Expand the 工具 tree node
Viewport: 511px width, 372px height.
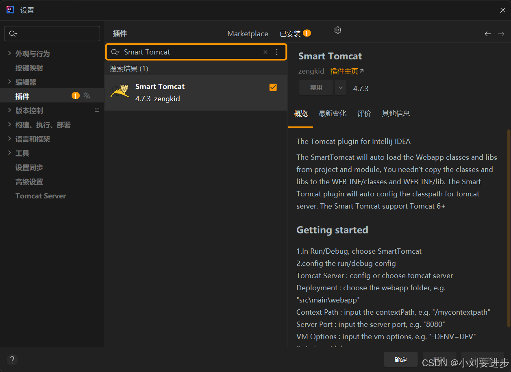click(x=10, y=153)
